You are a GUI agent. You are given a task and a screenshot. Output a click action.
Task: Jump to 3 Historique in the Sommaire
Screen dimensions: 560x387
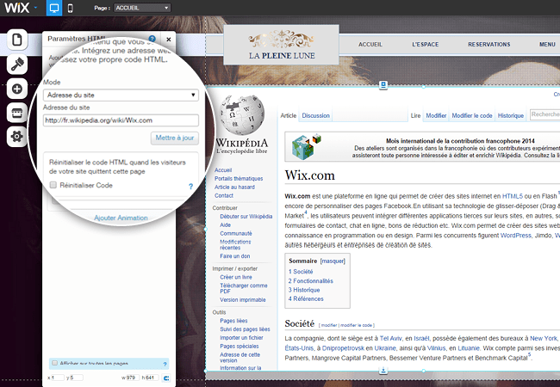point(304,290)
